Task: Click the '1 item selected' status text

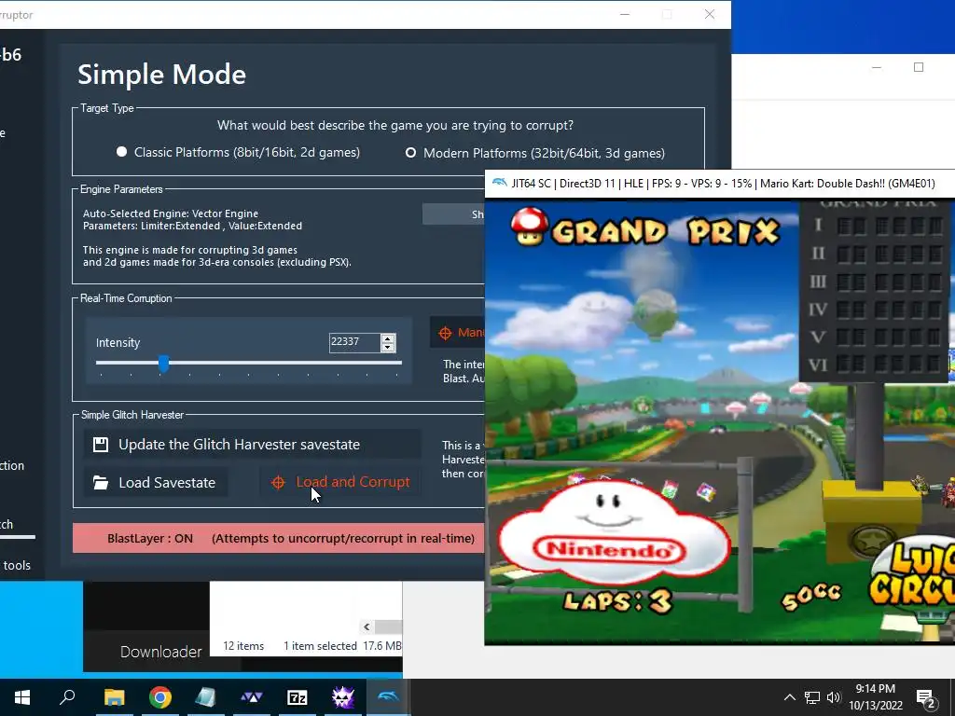Action: 320,646
